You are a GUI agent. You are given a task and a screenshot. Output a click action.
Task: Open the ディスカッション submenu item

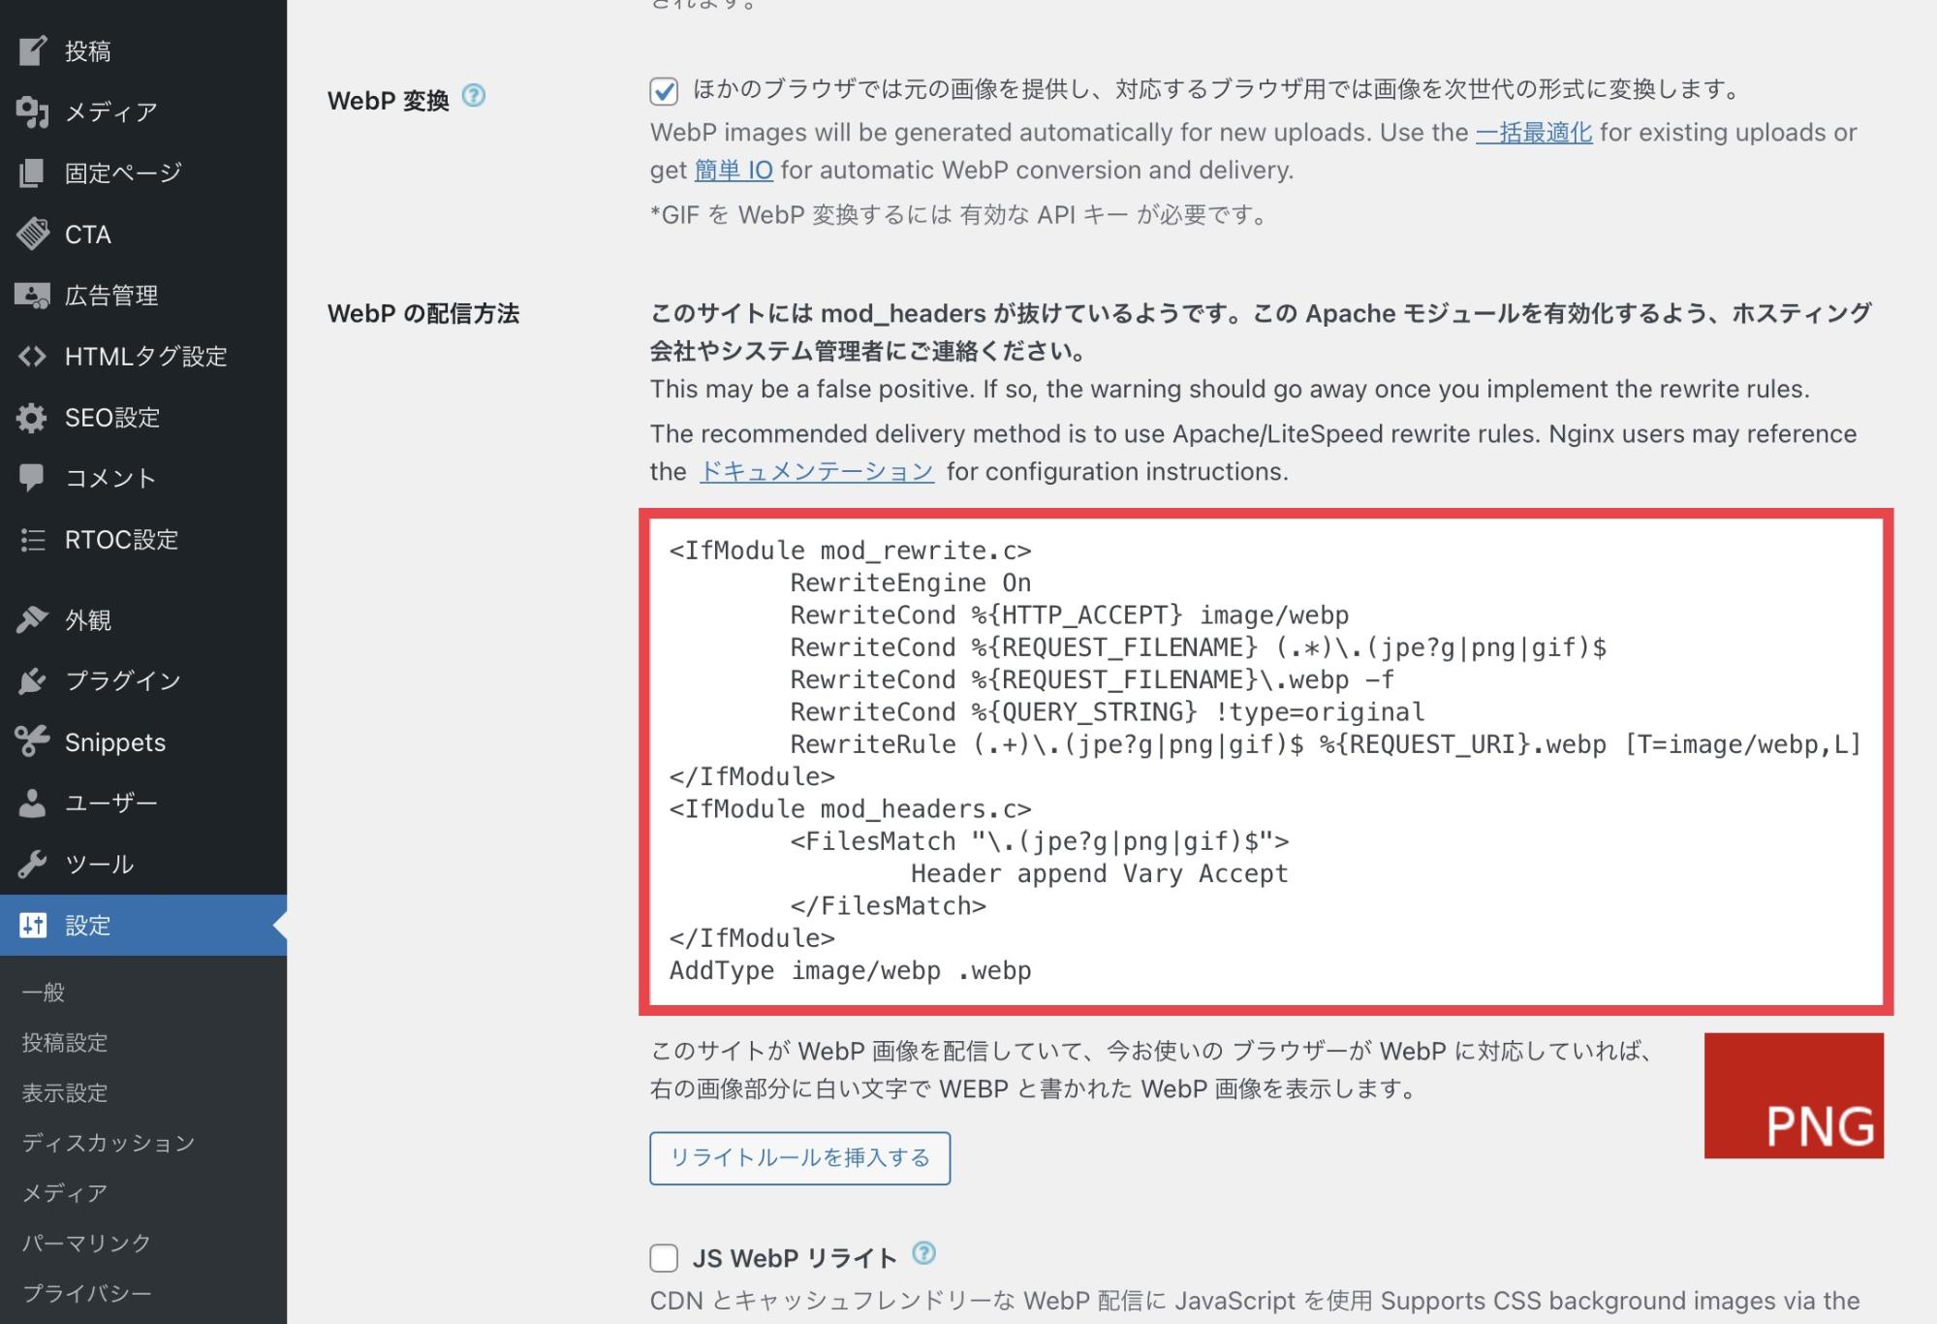(x=109, y=1143)
